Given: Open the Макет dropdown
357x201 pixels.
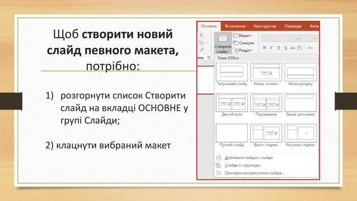Looking at the screenshot, I should pos(243,36).
